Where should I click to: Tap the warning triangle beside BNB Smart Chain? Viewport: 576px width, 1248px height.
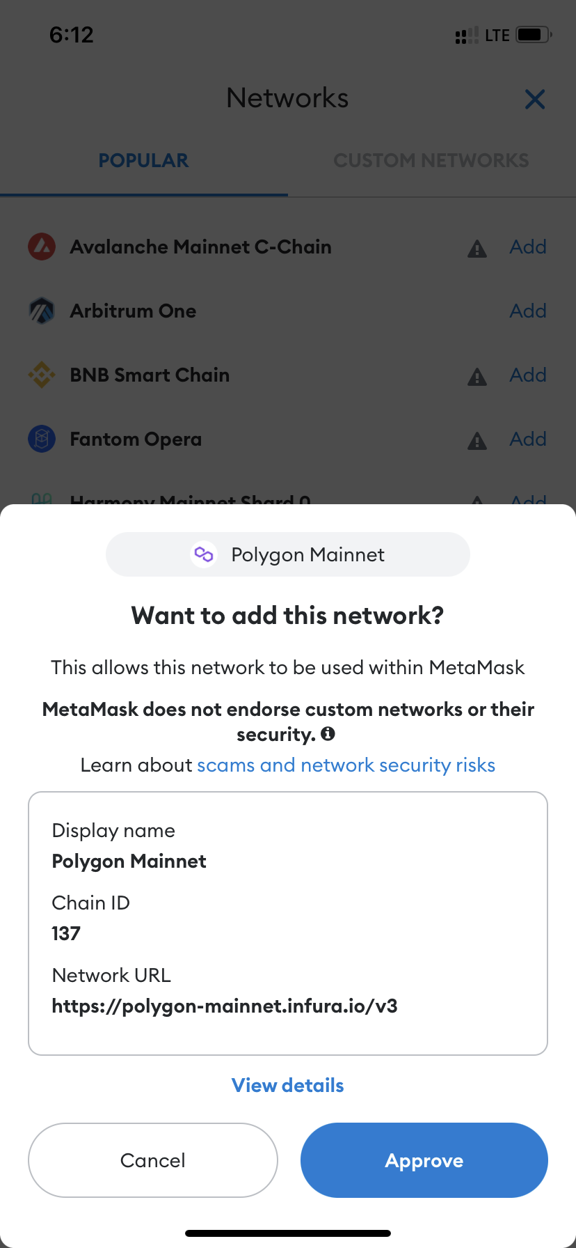click(477, 377)
